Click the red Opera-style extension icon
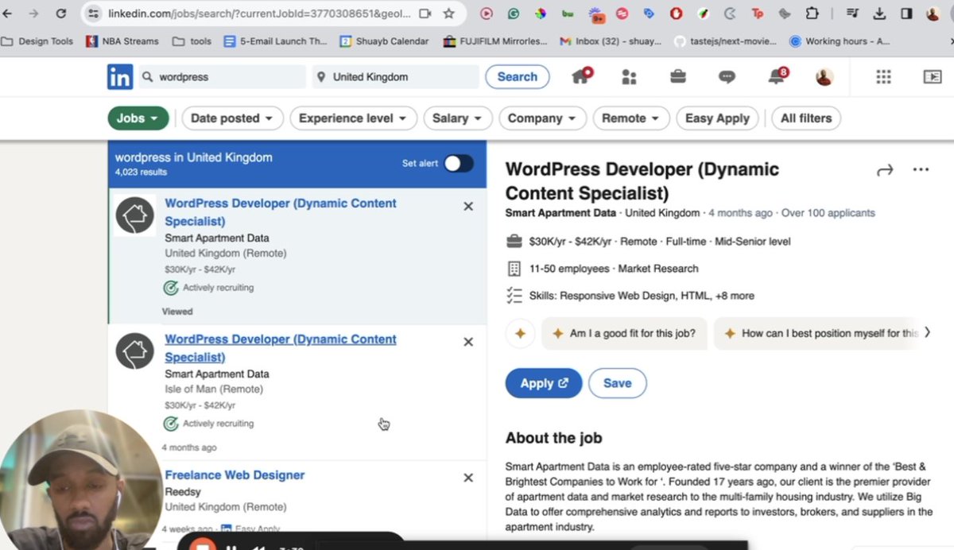Viewport: 954px width, 550px height. 676,14
